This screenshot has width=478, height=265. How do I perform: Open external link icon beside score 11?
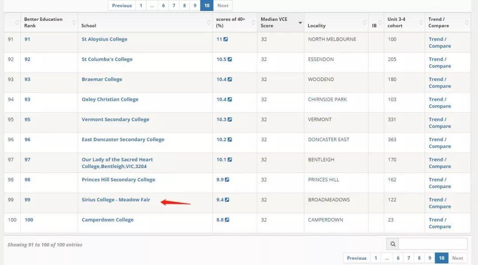pos(226,39)
